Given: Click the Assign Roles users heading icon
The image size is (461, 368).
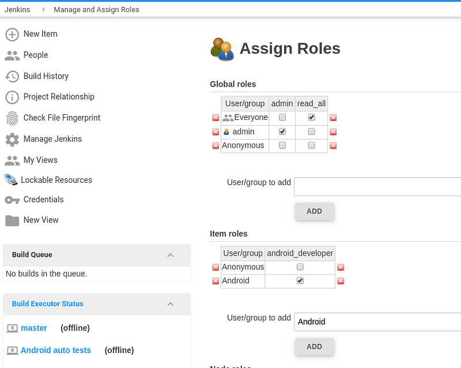Looking at the screenshot, I should coord(222,50).
